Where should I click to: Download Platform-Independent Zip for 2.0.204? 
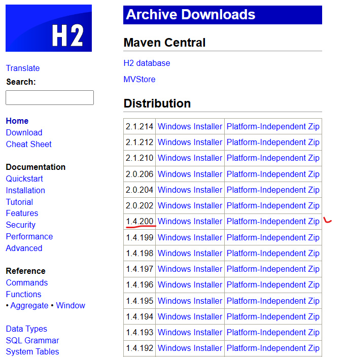[x=273, y=190]
